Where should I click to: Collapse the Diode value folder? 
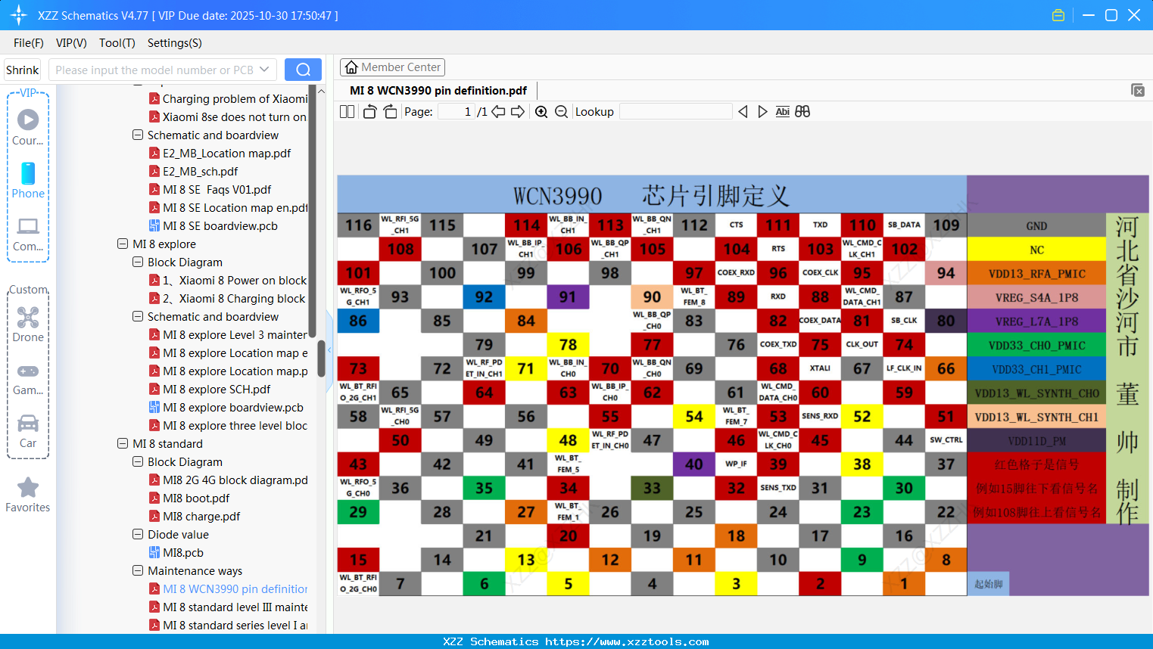click(138, 534)
